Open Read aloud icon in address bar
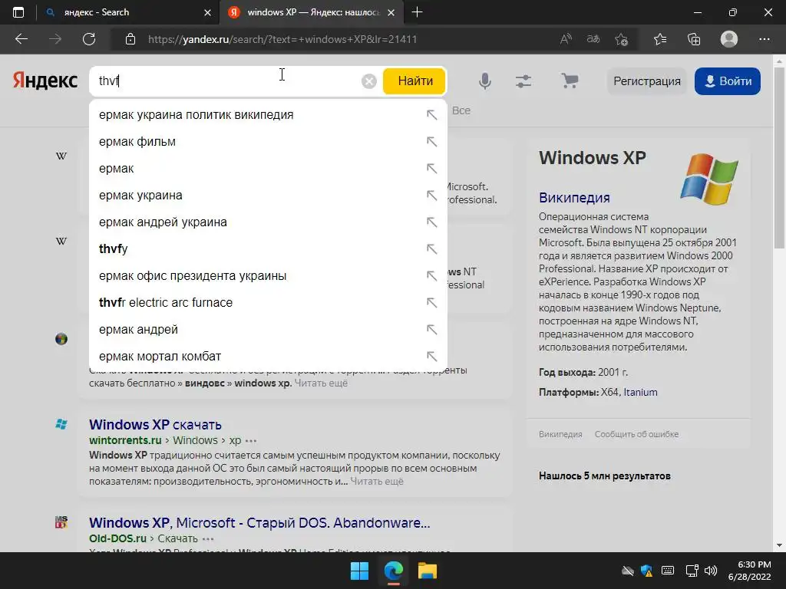 pos(566,39)
